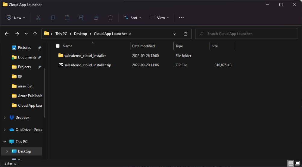Click the Paste clipboard icon
Viewport: 302px width, 167px height.
coord(67,17)
